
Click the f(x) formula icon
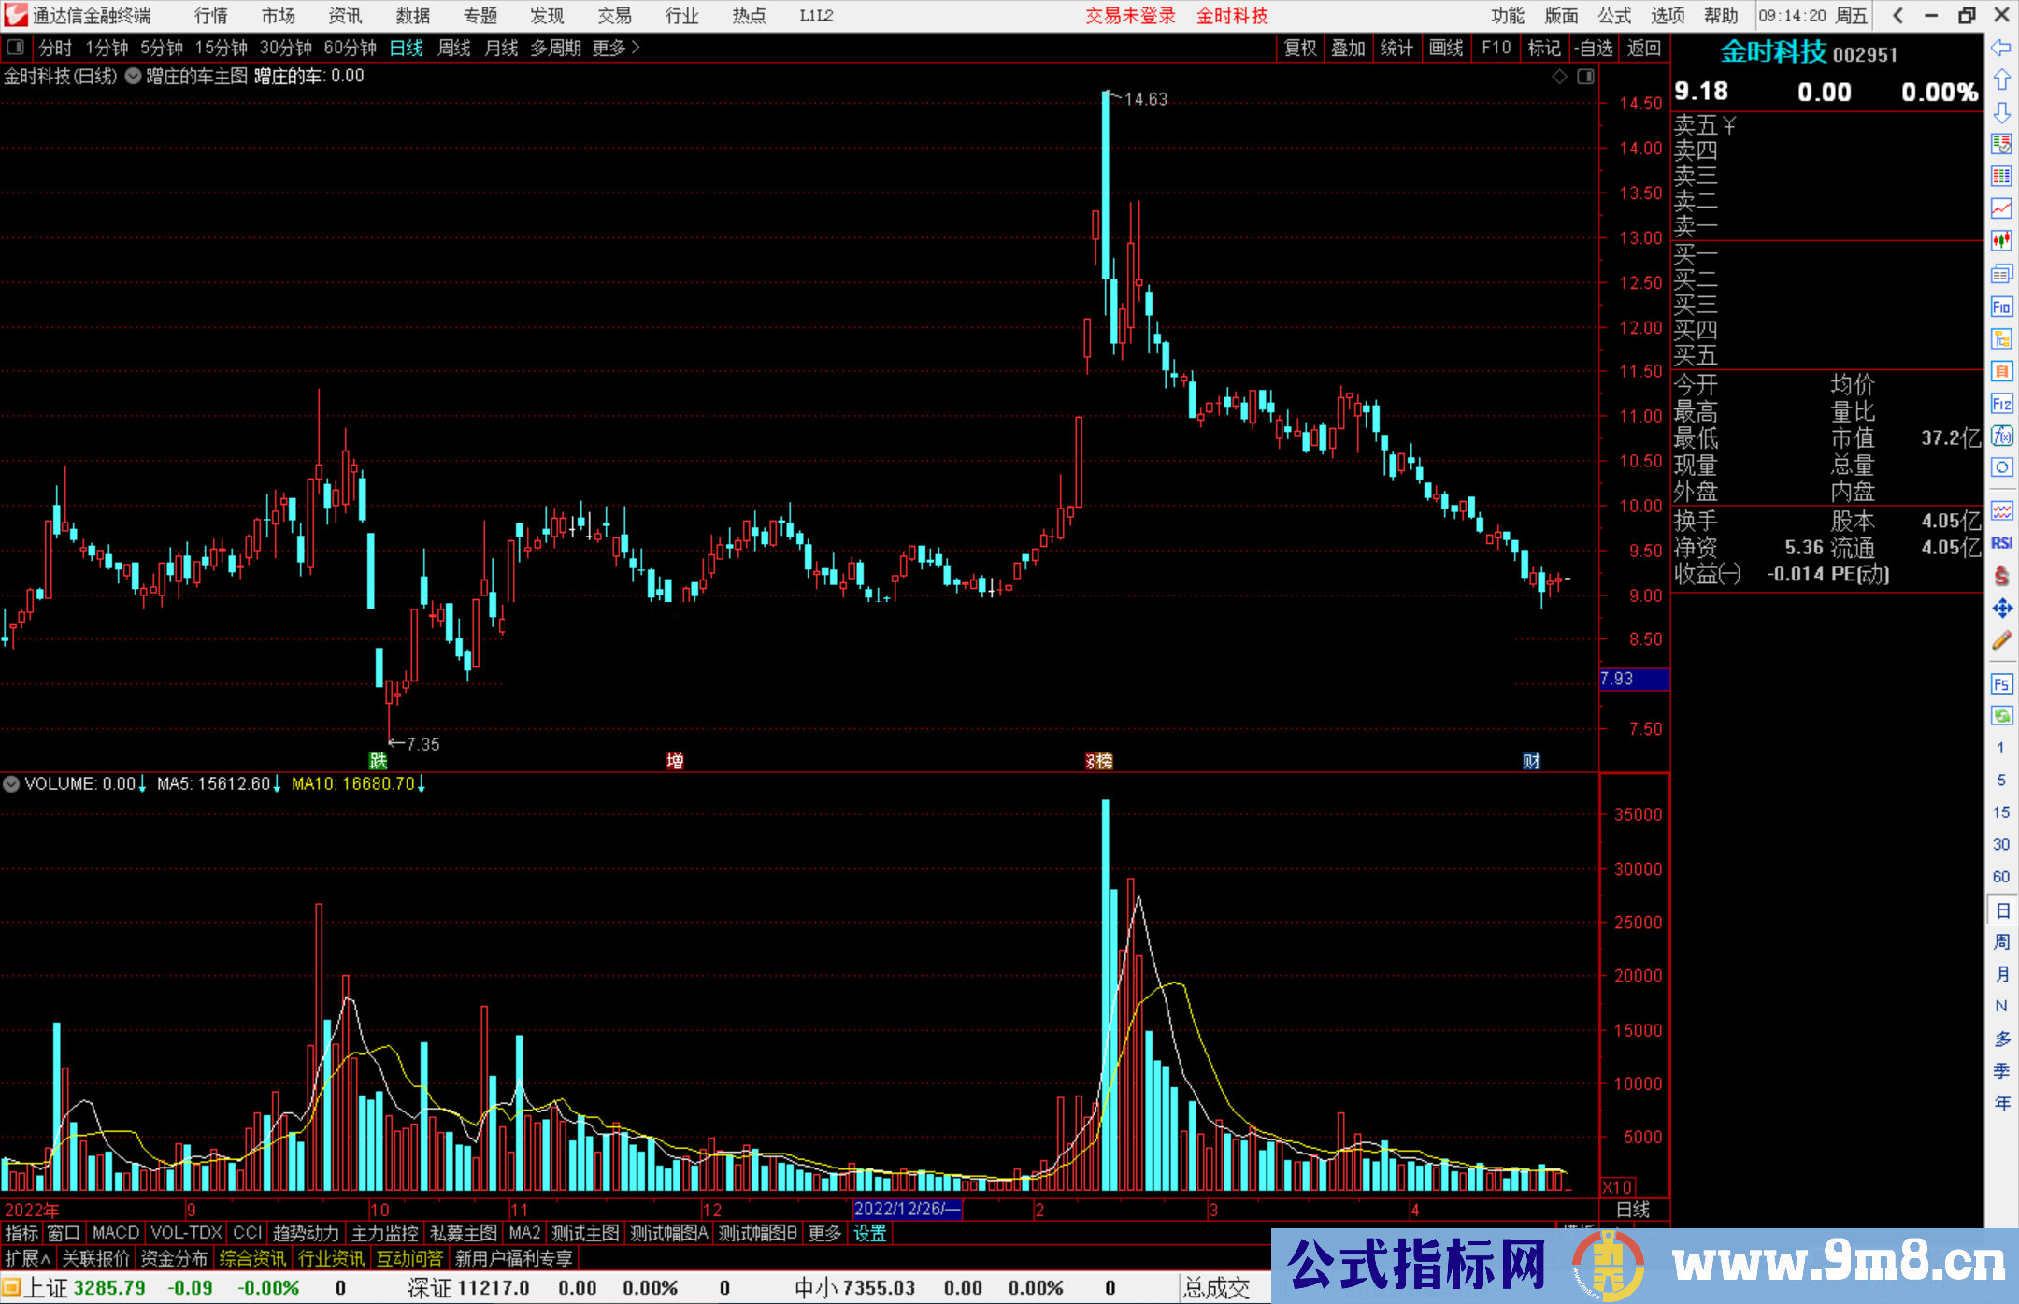[2001, 436]
